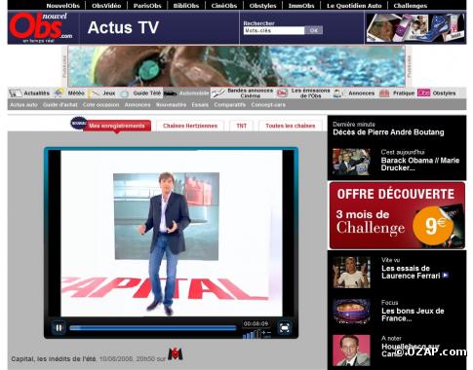Viewport: 473px width, 370px height.
Task: Open the Pratique nav icon
Action: click(384, 93)
